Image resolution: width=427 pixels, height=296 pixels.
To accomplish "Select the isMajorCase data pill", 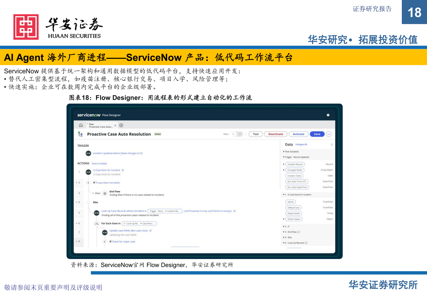I will (x=293, y=207).
